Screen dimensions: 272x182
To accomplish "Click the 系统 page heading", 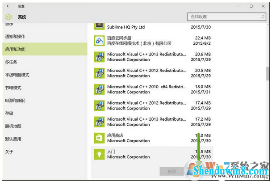I will click(x=22, y=17).
